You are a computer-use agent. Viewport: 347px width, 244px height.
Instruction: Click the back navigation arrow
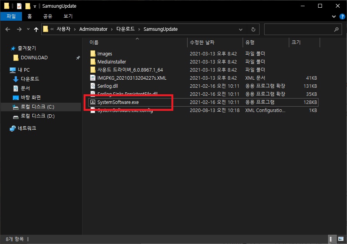point(8,29)
